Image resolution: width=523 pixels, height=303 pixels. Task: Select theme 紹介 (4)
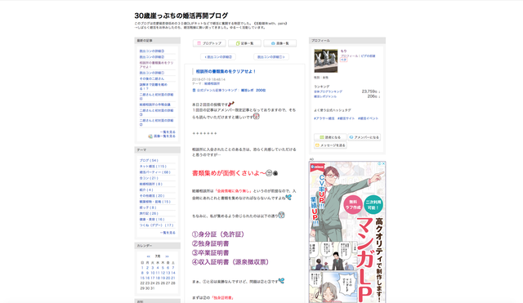tap(146, 190)
